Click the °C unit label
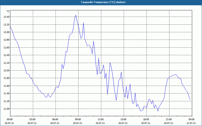The height and width of the screenshot is (126, 202). 8,11
